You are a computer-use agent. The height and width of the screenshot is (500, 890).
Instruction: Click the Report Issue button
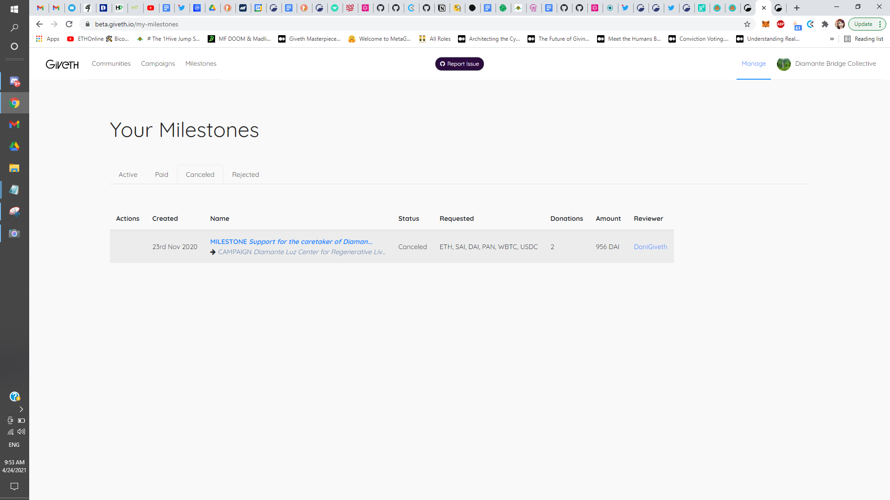459,64
